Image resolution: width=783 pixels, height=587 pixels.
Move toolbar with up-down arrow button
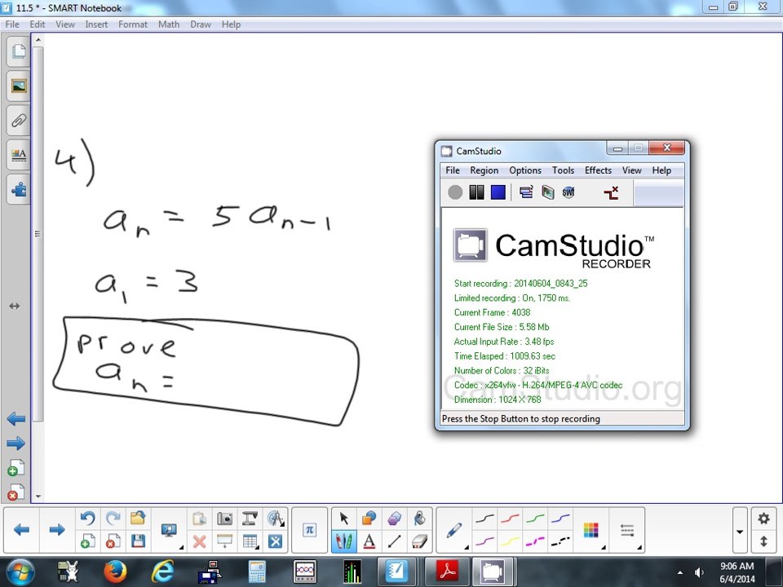tap(763, 541)
